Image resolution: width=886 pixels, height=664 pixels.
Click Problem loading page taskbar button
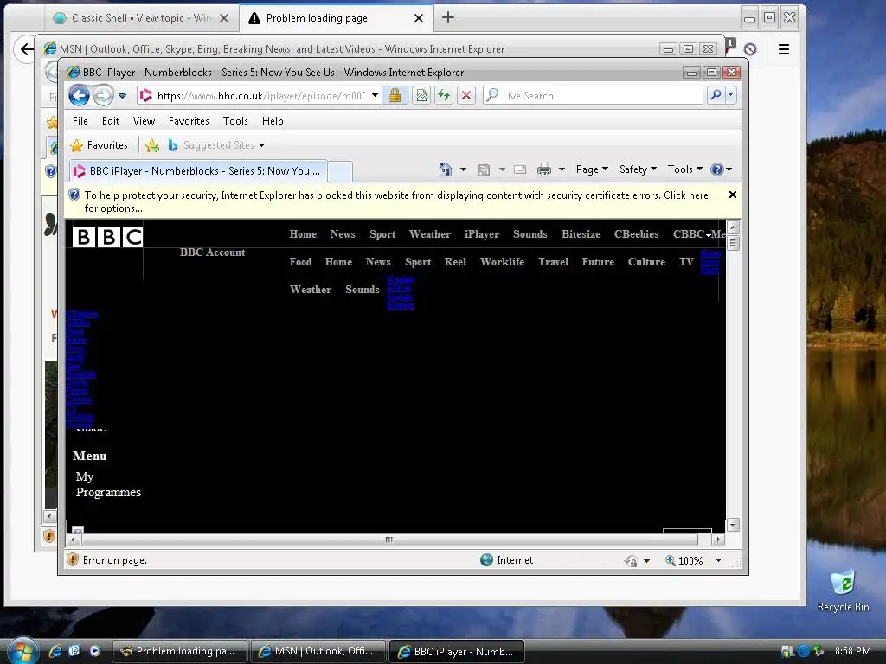[x=180, y=651]
